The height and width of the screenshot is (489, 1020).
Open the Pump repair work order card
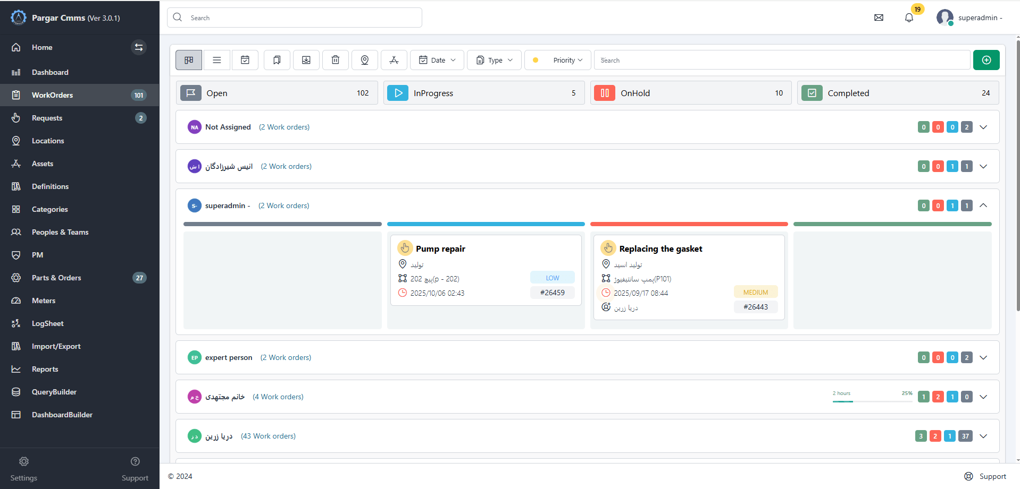[x=440, y=248]
